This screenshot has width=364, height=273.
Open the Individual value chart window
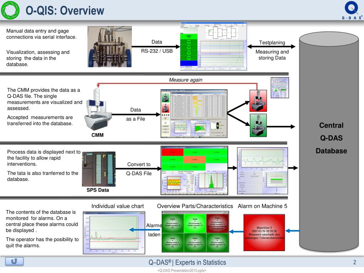tap(114, 232)
